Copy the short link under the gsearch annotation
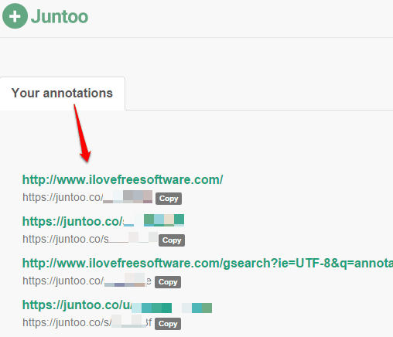Image resolution: width=393 pixels, height=337 pixels. point(168,282)
